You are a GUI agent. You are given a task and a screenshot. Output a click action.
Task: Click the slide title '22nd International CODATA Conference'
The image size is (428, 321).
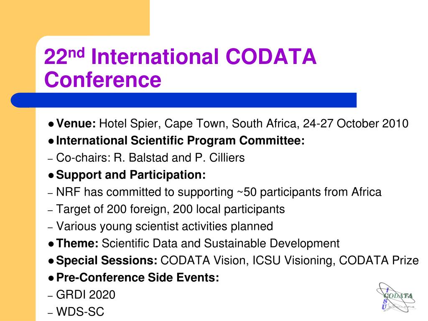[180, 68]
